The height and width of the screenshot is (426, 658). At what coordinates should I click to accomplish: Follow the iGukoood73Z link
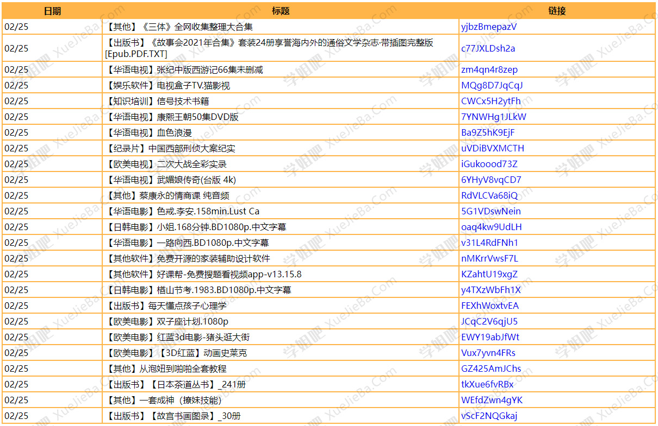pos(489,164)
